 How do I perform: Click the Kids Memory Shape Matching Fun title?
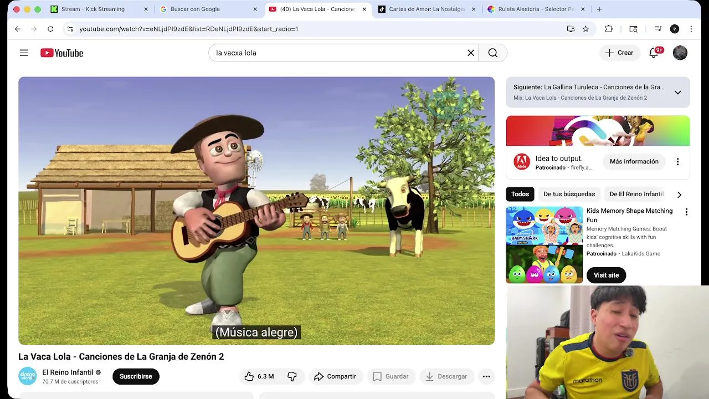[x=630, y=215]
